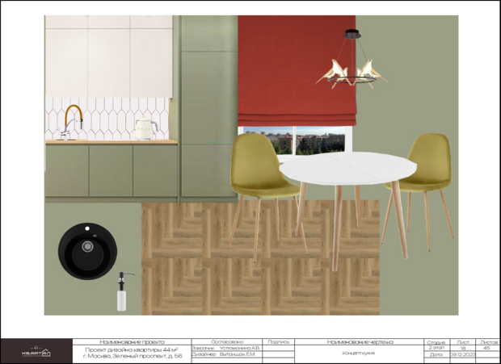The width and height of the screenshot is (501, 364).
Task: Click the Заказчик customer name row
Action: coord(227,348)
